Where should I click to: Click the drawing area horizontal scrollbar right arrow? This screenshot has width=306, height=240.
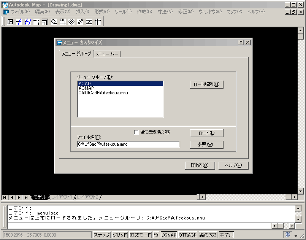coord(294,197)
